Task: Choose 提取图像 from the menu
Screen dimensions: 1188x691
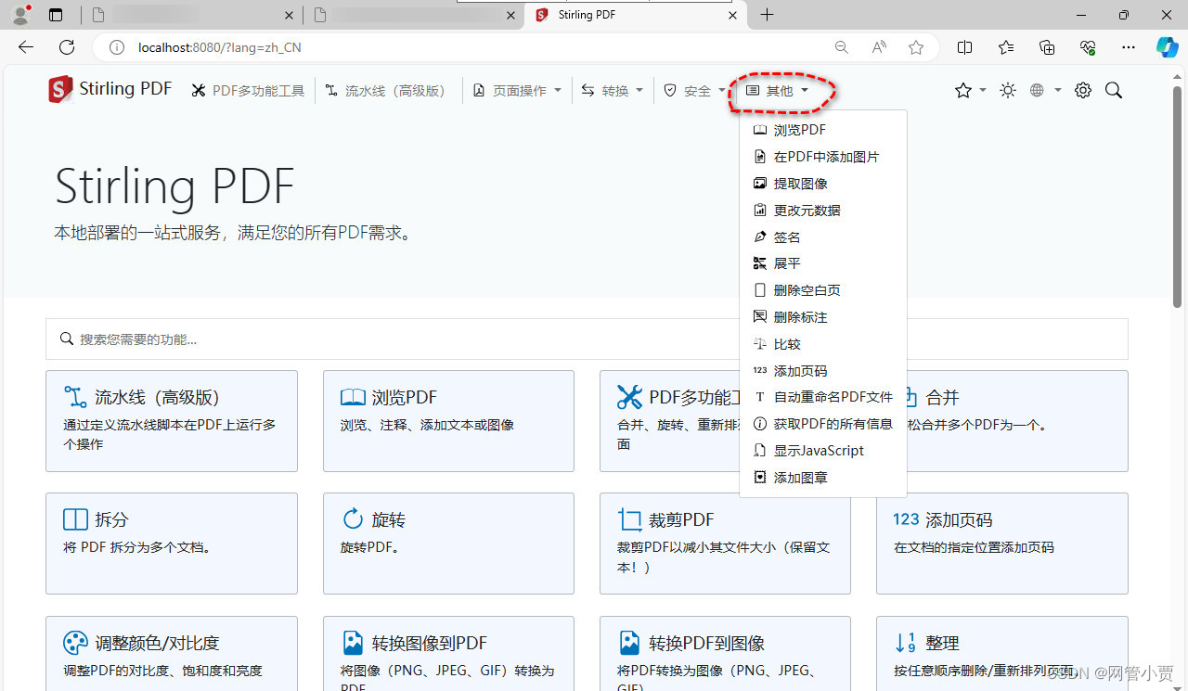Action: [823, 184]
